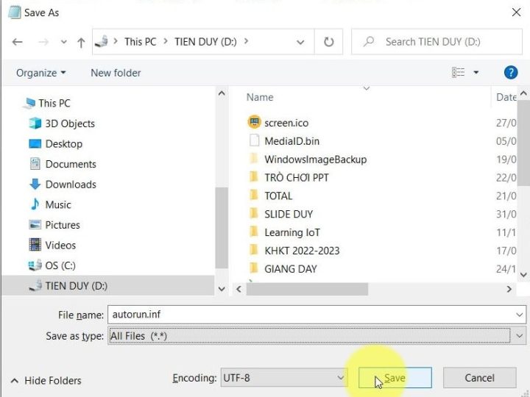Viewport: 530px width, 397px height.
Task: Click the screen.ico file icon
Action: coord(255,122)
